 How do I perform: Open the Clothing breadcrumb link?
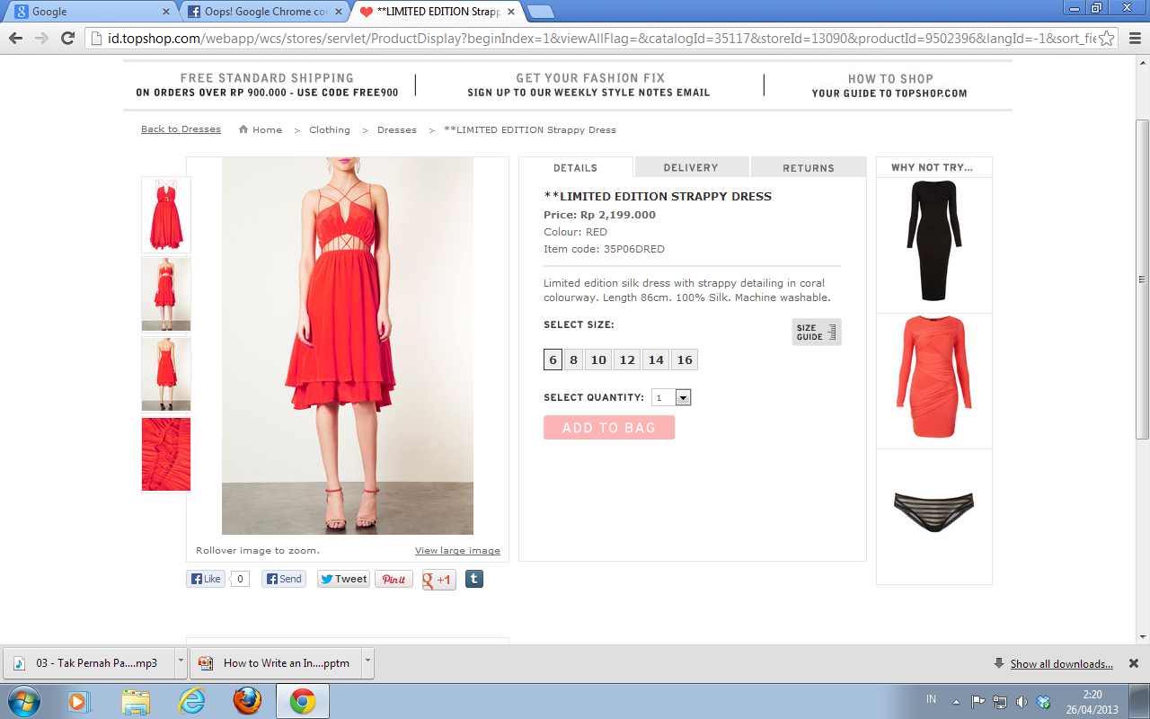330,129
